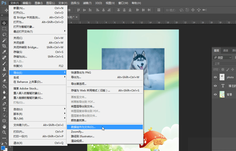
Task: Select the photo layer thumbnail
Action: point(223,77)
